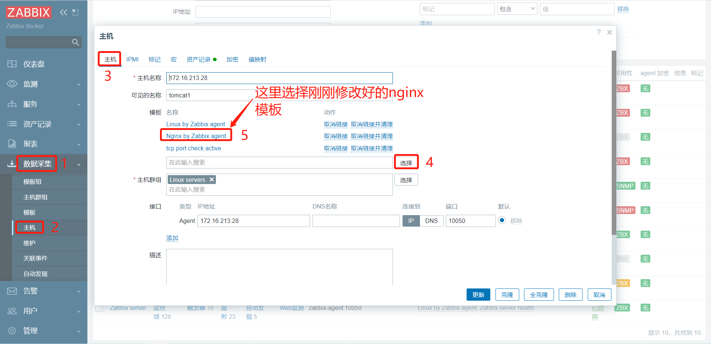The height and width of the screenshot is (344, 711).
Task: Expand the 资产记录 menu chevron
Action: tap(79, 124)
